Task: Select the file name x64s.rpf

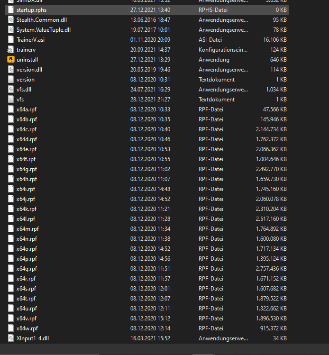Action: tap(26, 289)
